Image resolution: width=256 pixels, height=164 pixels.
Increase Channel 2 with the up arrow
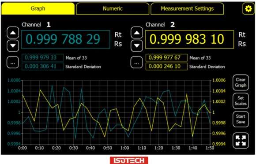137,33
